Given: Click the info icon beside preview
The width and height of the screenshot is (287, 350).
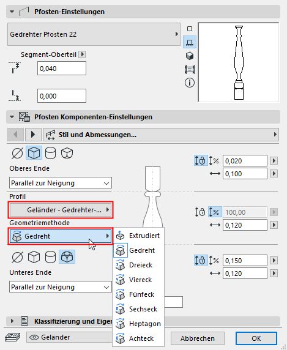Looking at the screenshot, I should (190, 83).
